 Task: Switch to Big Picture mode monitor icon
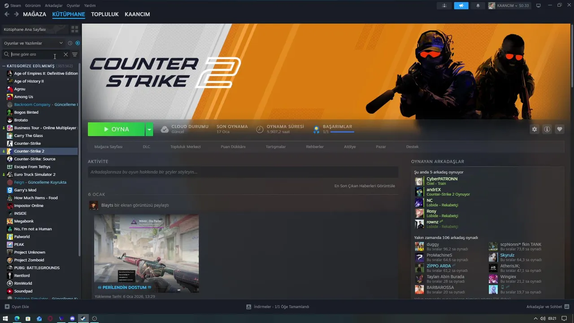(x=539, y=6)
